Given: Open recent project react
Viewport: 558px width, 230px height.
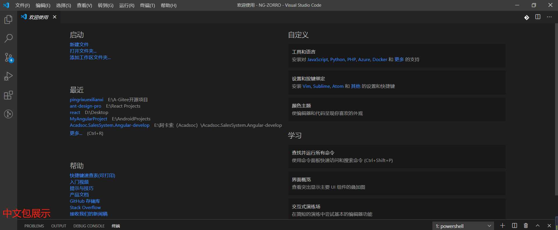Looking at the screenshot, I should pos(75,112).
